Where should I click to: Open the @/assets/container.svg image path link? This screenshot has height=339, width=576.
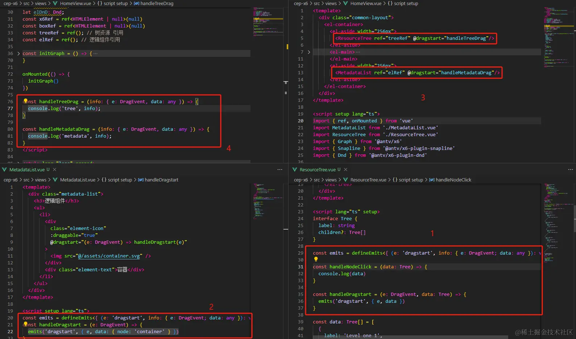[109, 256]
